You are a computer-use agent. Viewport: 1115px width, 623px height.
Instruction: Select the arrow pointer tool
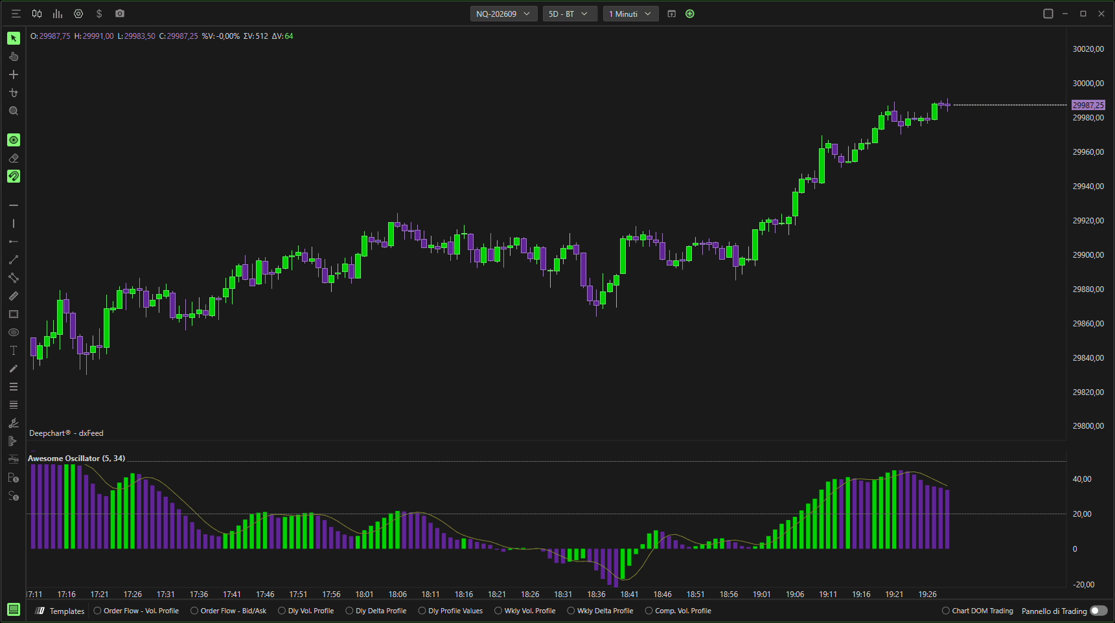click(x=14, y=38)
